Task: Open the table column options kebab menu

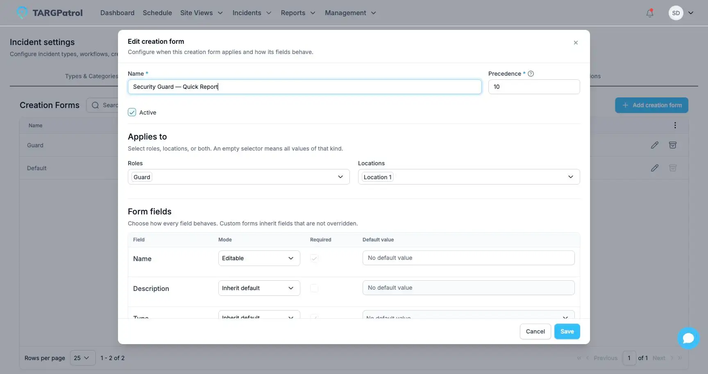Action: [675, 125]
